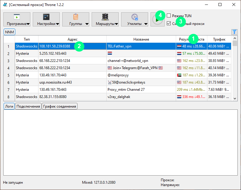Select the v2ray_dalghak server row
This screenshot has width=241, height=190.
[x=119, y=97]
